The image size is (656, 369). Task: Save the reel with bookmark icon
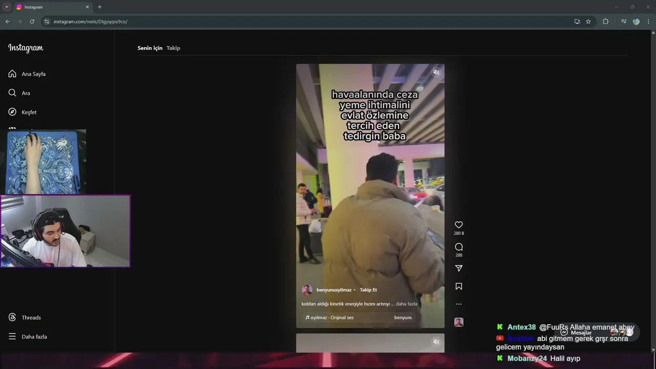point(459,286)
